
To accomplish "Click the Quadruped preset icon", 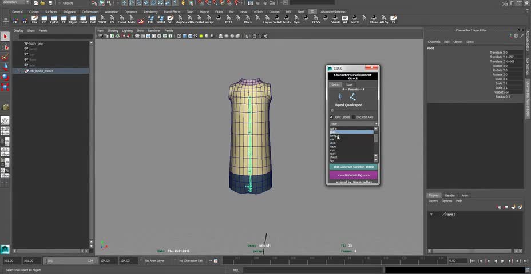I will click(x=353, y=96).
